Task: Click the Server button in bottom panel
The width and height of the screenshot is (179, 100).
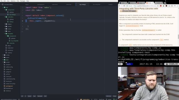Action: [29, 96]
